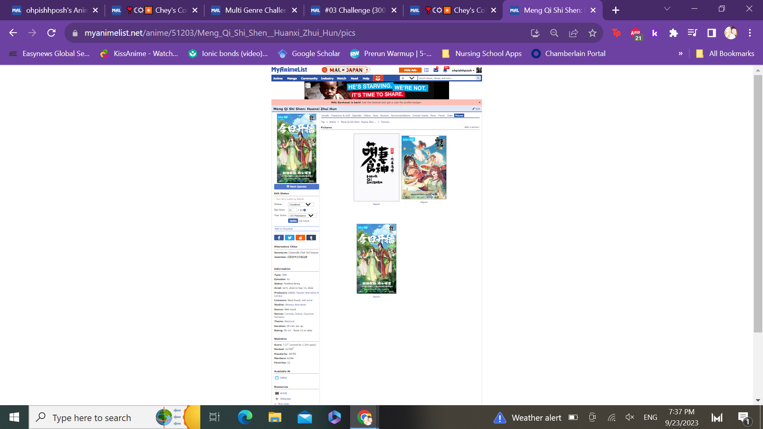Viewport: 763px width, 429px height.
Task: Click the Hide Ads button
Action: click(x=410, y=70)
